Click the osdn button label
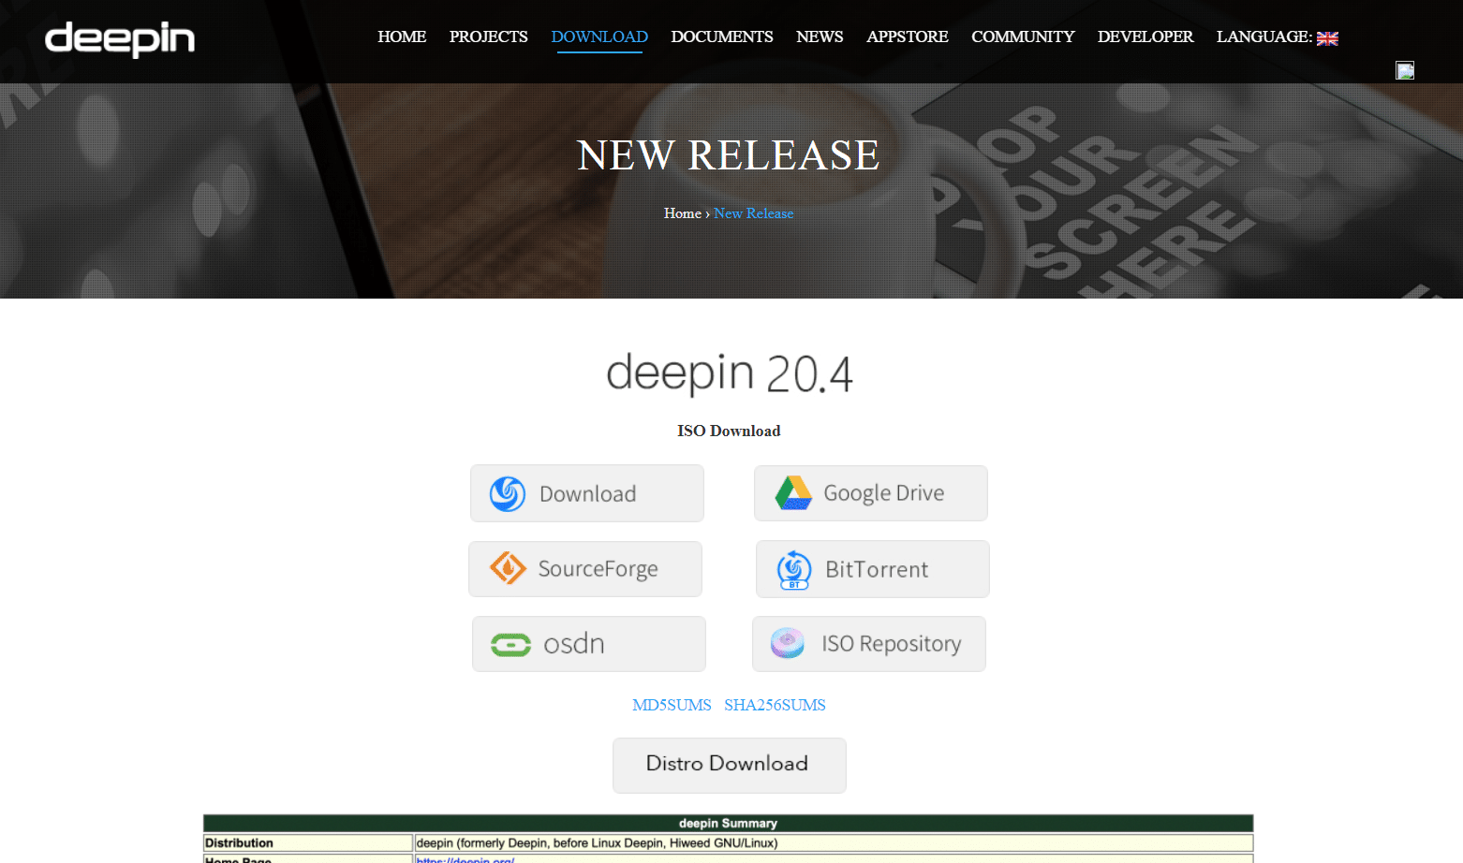Viewport: 1463px width, 863px height. (x=574, y=644)
